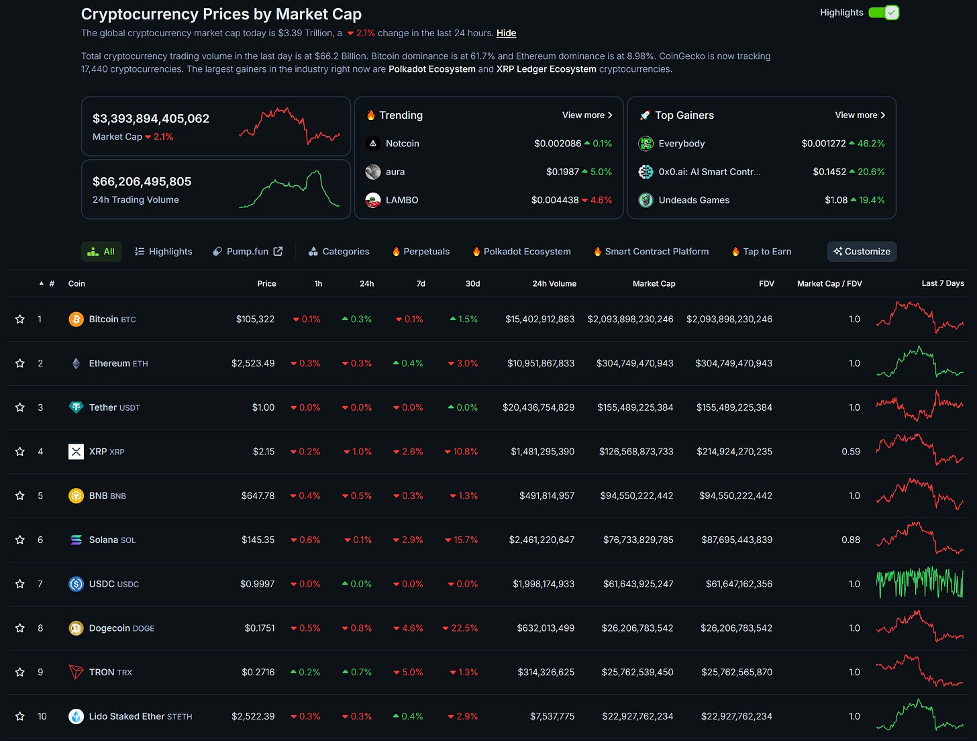This screenshot has width=977, height=741.
Task: Click the BNB coin logo
Action: tap(76, 496)
